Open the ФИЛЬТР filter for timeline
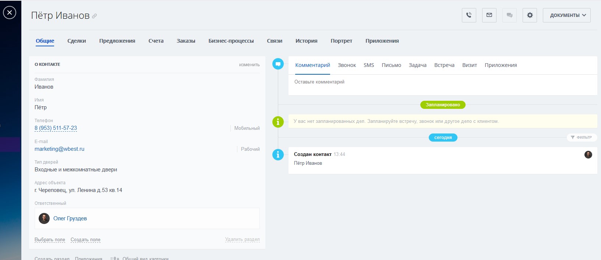Image resolution: width=601 pixels, height=260 pixels. [x=581, y=137]
